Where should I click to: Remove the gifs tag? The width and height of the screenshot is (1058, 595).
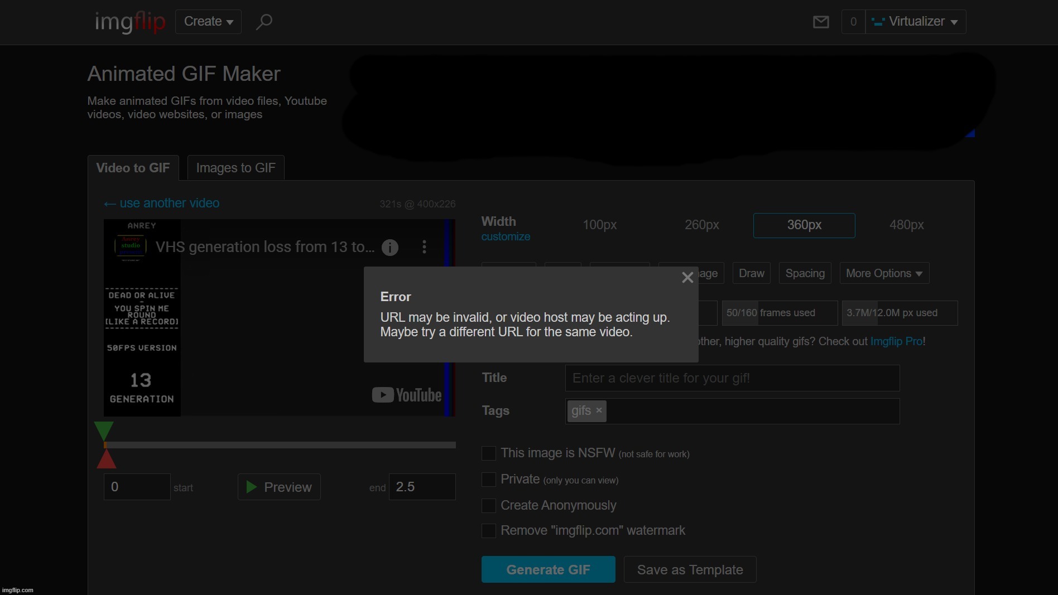click(x=599, y=410)
